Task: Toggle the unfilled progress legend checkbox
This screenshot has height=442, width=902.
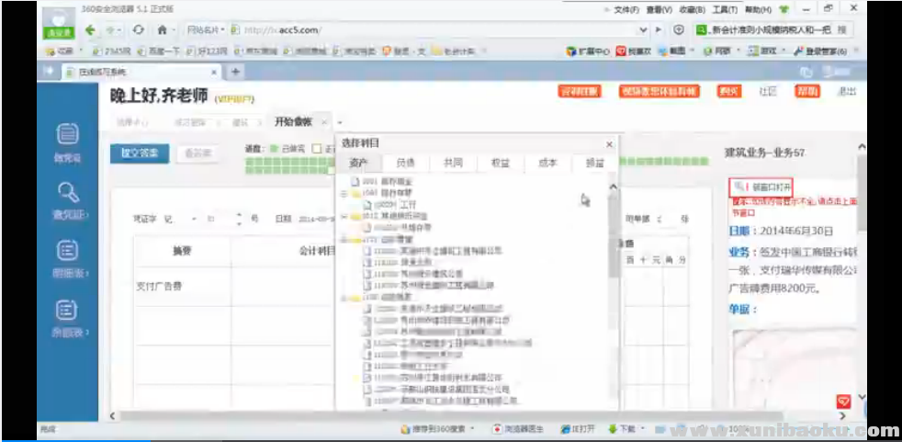Action: tap(316, 148)
